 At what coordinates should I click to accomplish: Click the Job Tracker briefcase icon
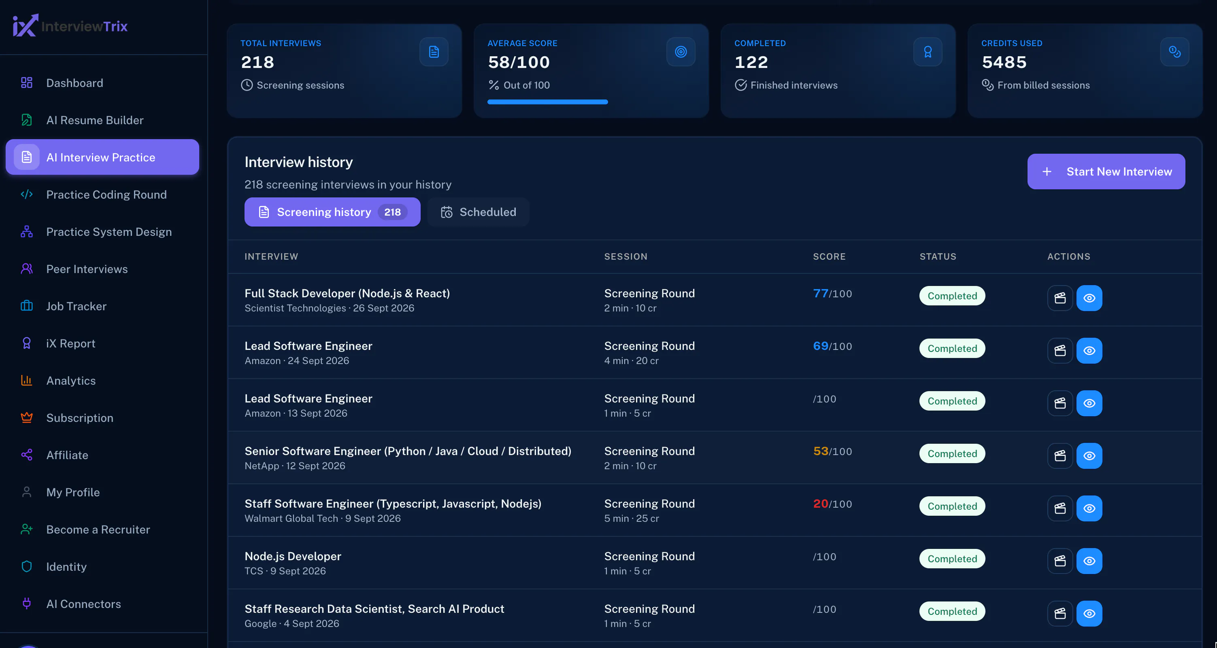tap(27, 306)
